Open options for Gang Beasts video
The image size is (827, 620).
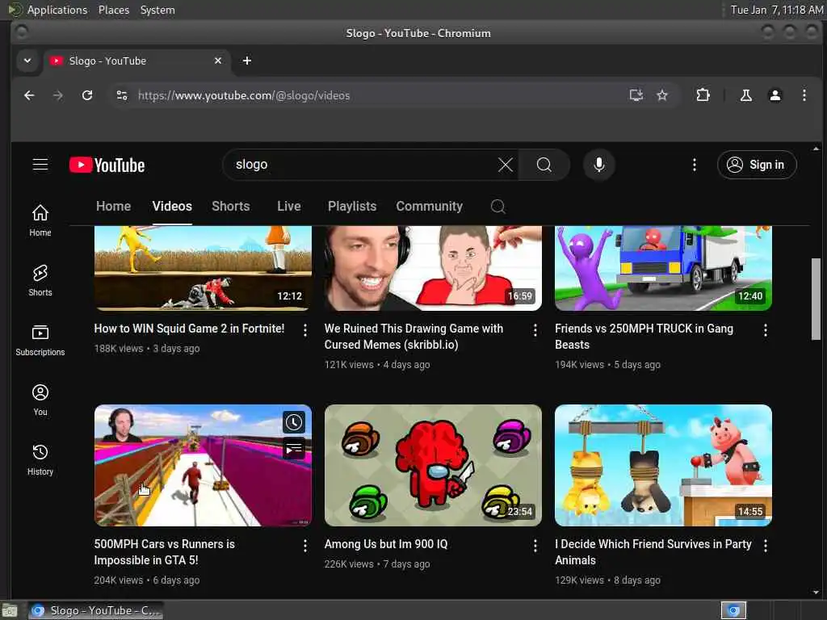[766, 330]
